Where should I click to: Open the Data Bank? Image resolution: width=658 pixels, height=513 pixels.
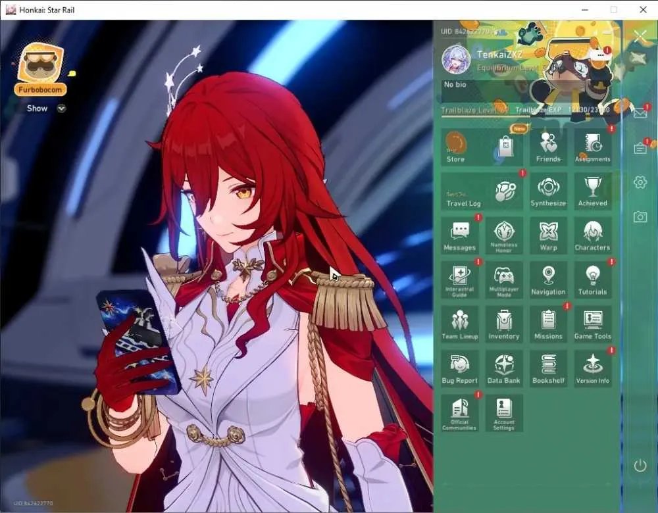pyautogui.click(x=504, y=369)
